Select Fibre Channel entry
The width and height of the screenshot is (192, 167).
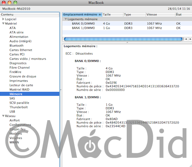(x=20, y=68)
